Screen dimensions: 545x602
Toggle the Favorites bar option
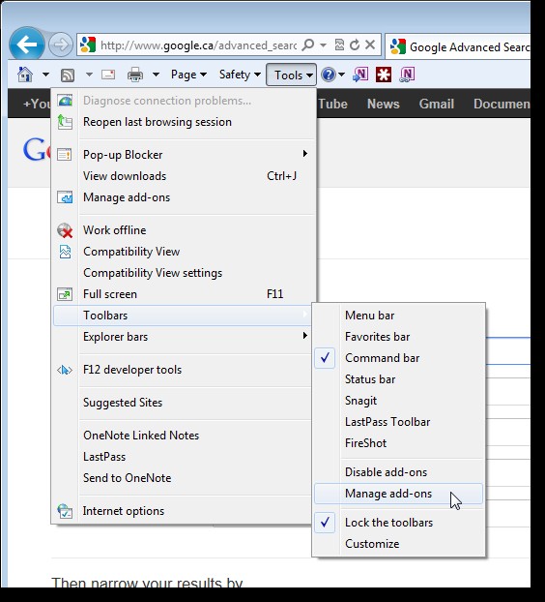[x=398, y=337]
